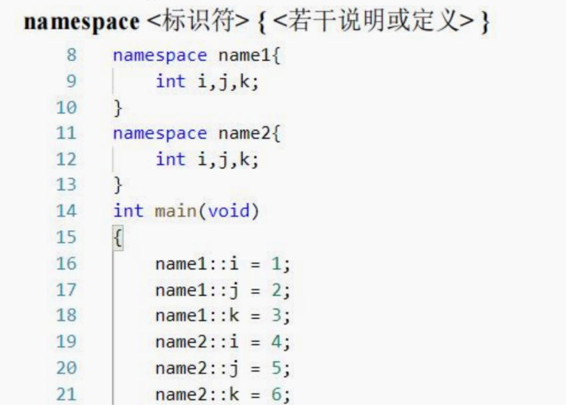The height and width of the screenshot is (405, 566).
Task: Click 'name2::j = 5;' statement
Action: click(223, 368)
